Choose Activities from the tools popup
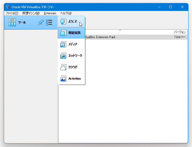Viewport: 192px width, 147px height. click(x=71, y=79)
